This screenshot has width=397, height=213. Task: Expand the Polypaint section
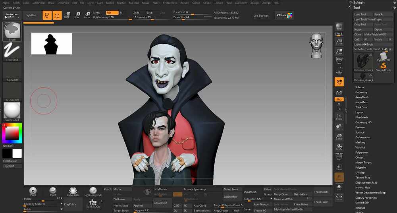coord(360,168)
